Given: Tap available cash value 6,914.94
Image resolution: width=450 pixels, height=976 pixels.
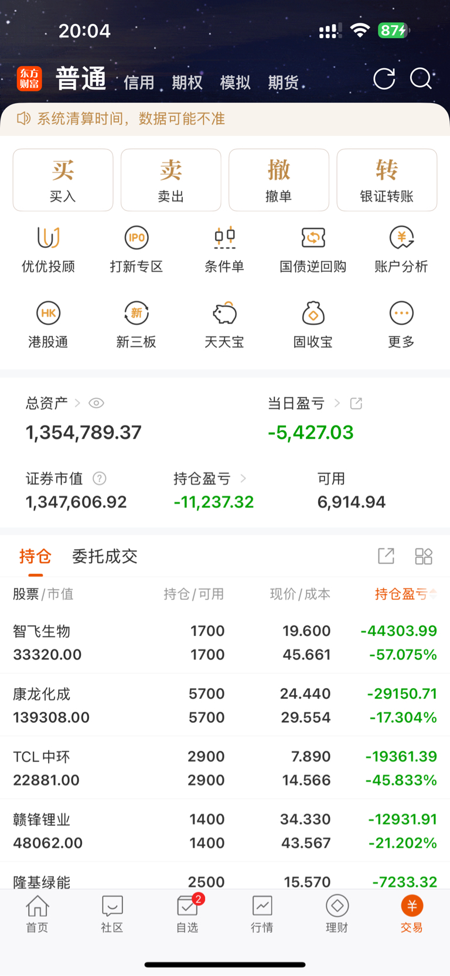Looking at the screenshot, I should coord(352,502).
